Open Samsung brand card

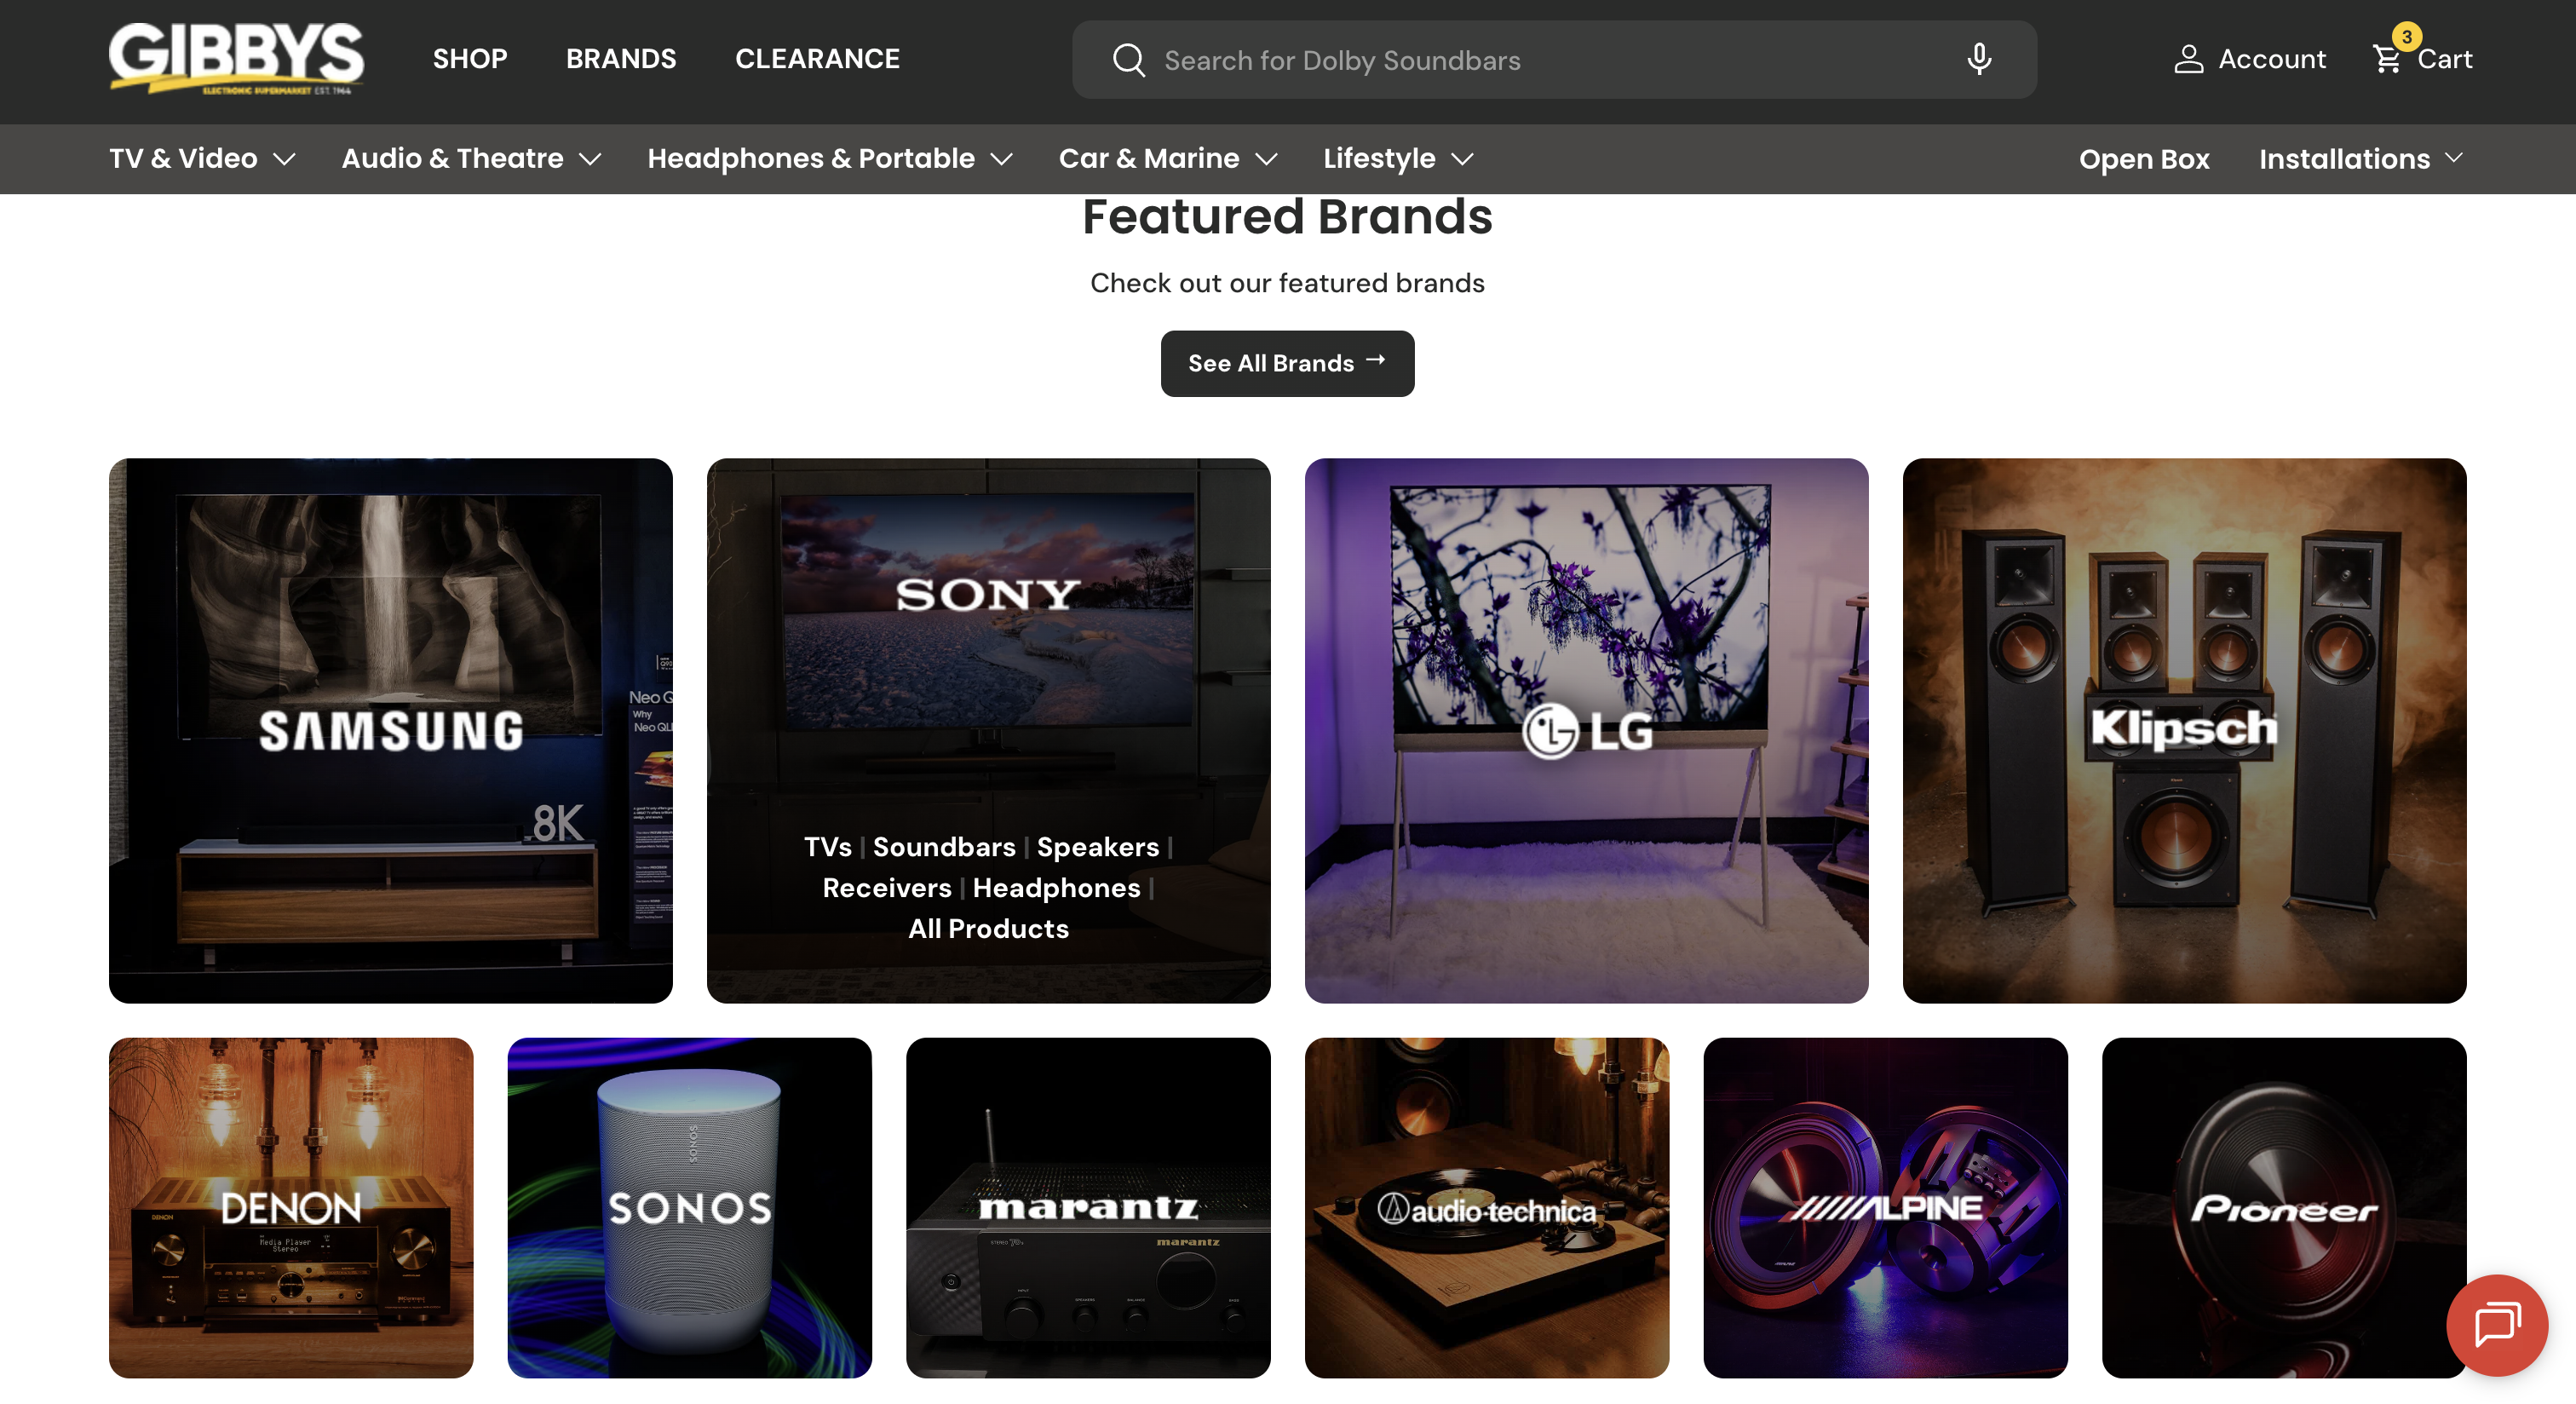point(390,730)
